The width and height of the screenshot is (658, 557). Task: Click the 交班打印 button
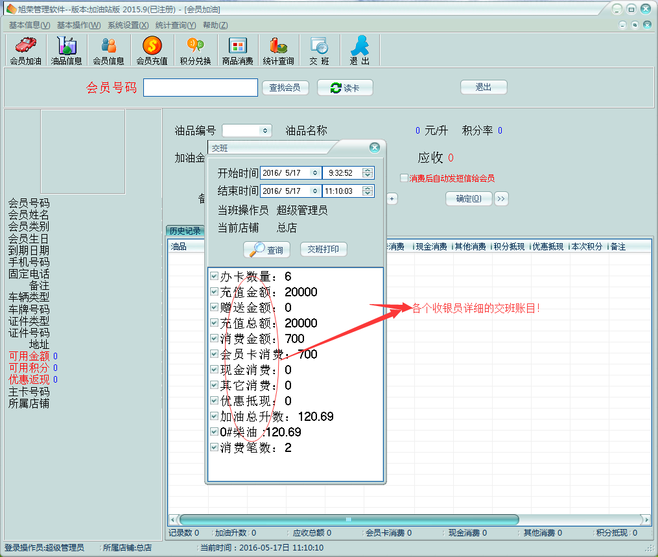(323, 250)
